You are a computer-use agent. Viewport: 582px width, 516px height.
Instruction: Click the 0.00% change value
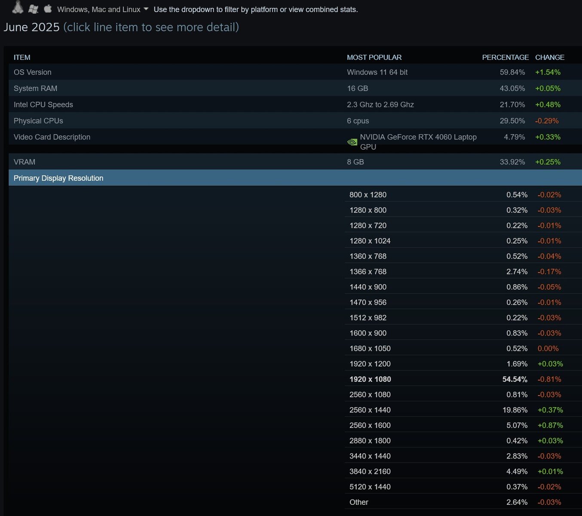click(x=548, y=348)
